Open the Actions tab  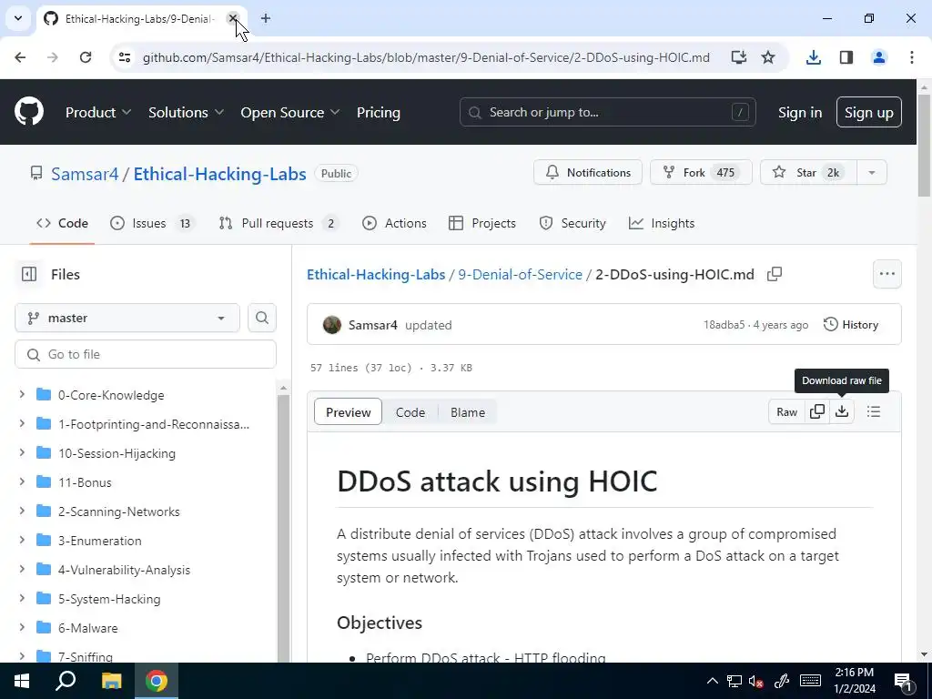click(395, 223)
